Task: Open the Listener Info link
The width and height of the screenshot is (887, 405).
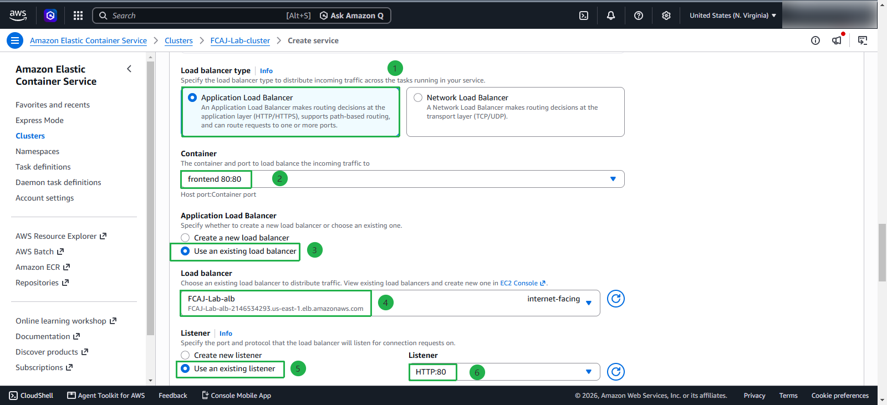Action: point(226,334)
